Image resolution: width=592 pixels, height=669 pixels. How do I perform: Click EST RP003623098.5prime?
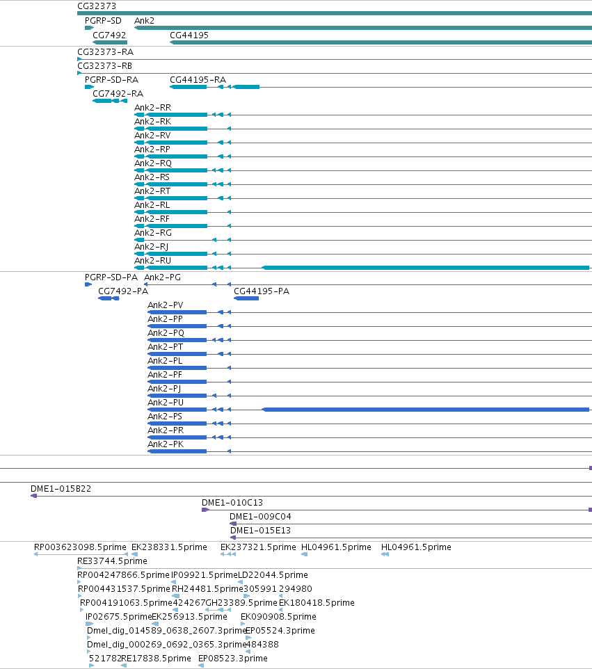point(80,547)
